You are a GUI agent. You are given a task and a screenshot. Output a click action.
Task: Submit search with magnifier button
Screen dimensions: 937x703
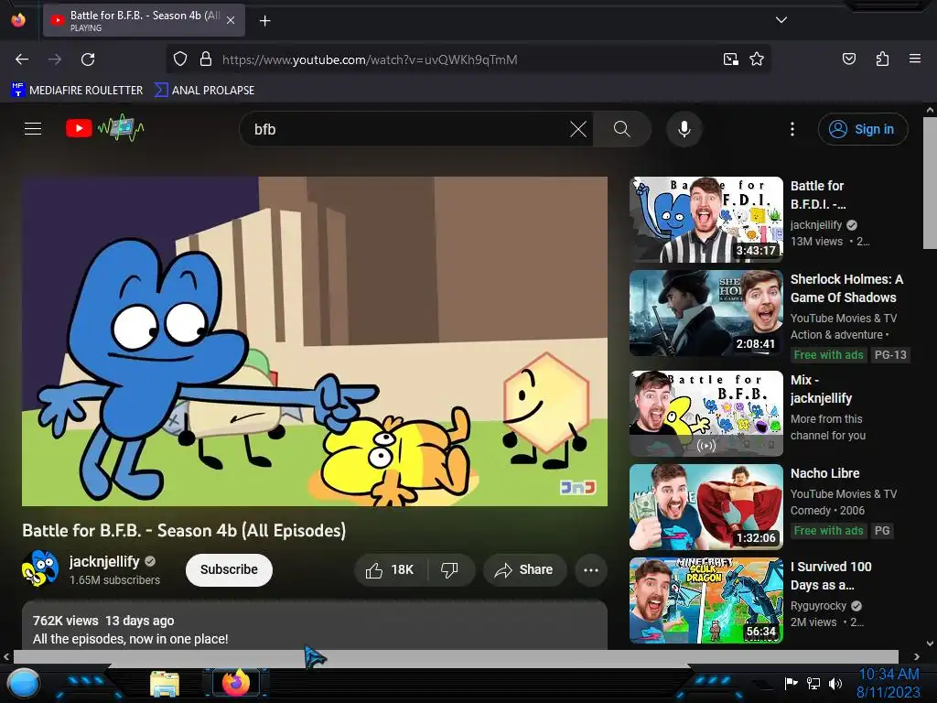pos(621,129)
